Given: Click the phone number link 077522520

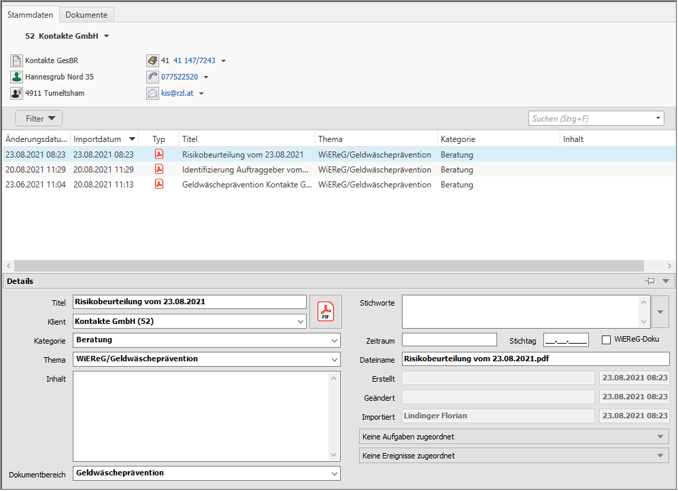Looking at the screenshot, I should [x=180, y=77].
